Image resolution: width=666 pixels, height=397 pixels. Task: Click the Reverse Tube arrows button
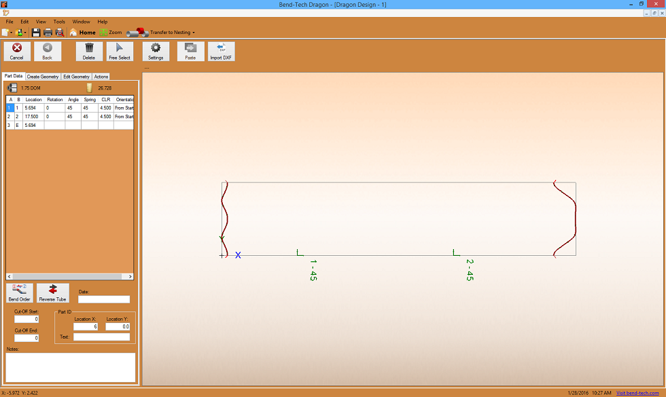52,293
